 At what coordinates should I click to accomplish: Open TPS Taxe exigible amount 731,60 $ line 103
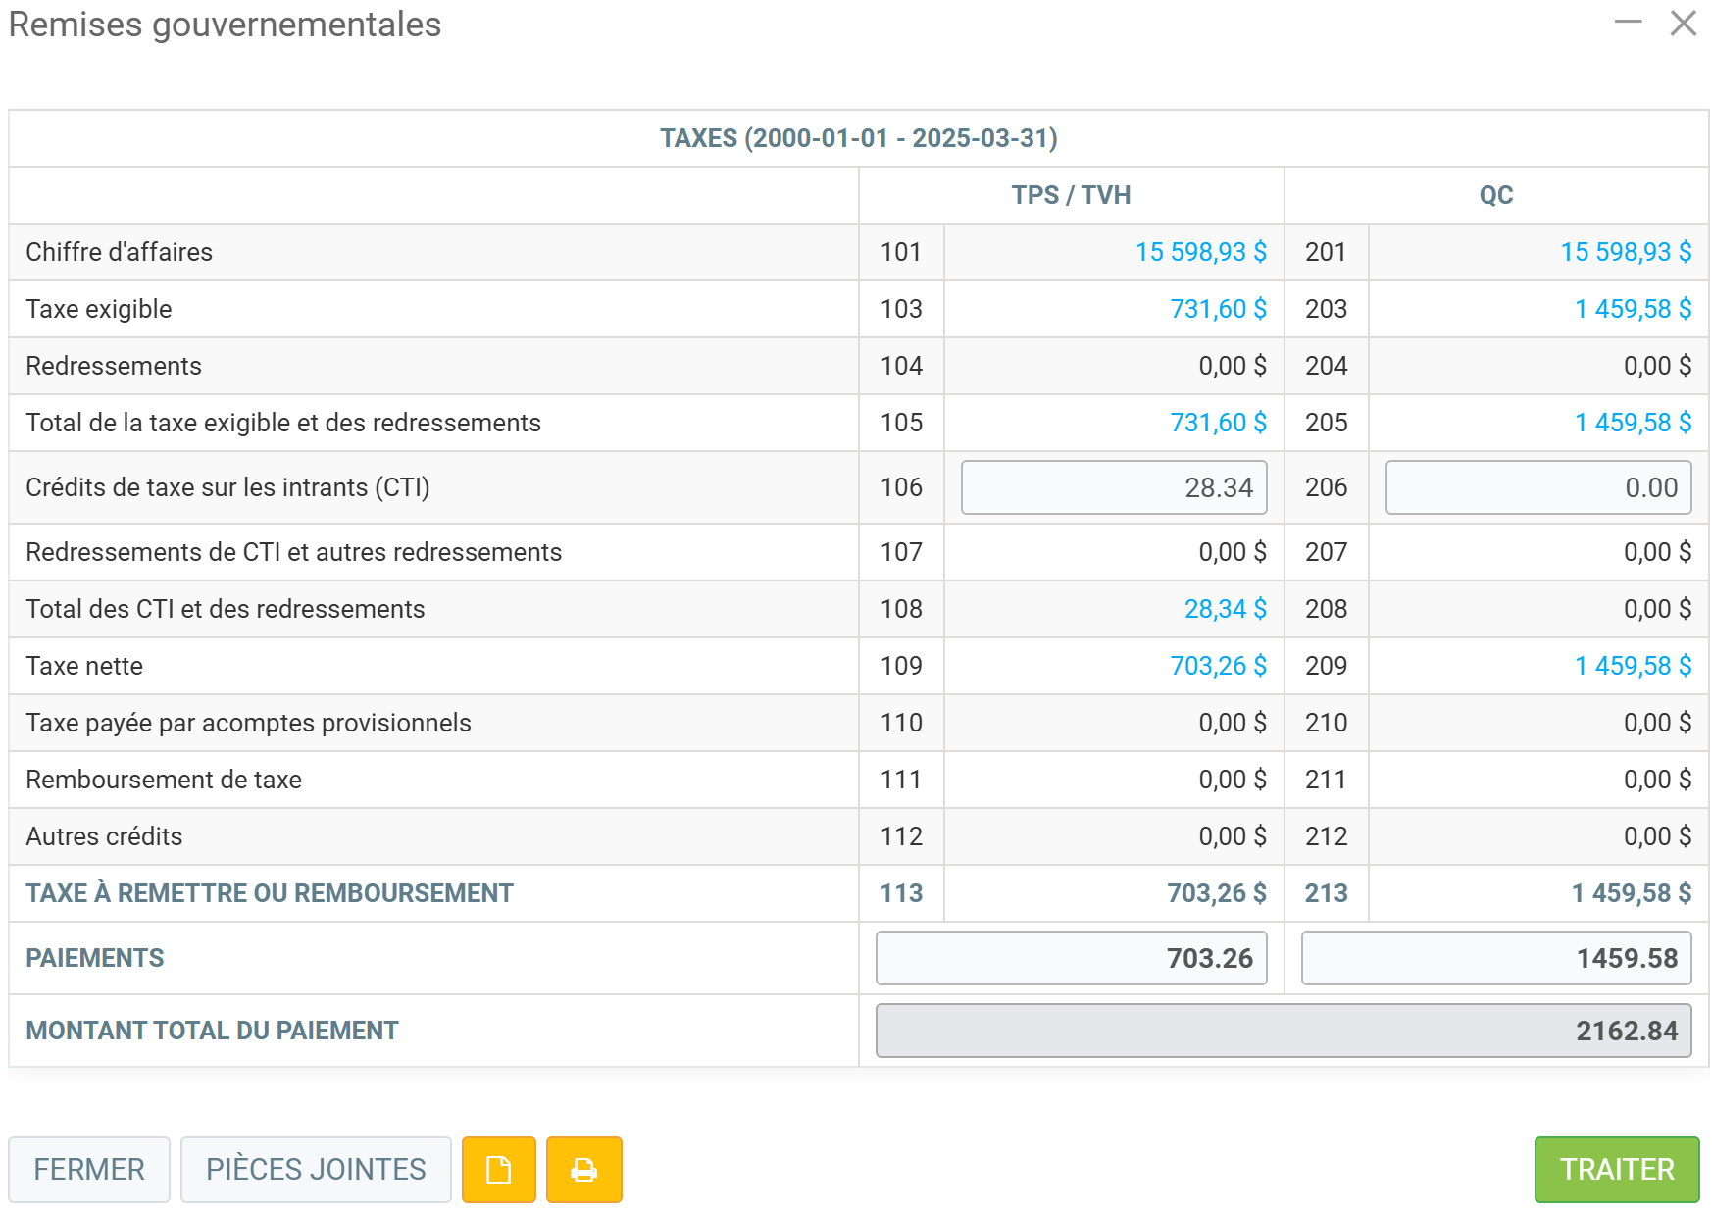[1217, 309]
